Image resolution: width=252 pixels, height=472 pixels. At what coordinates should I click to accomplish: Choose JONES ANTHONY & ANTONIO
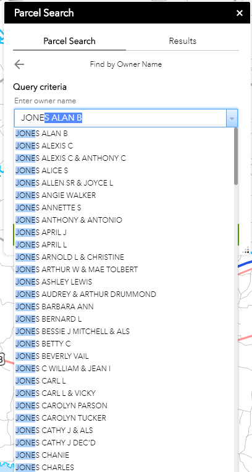(x=124, y=220)
